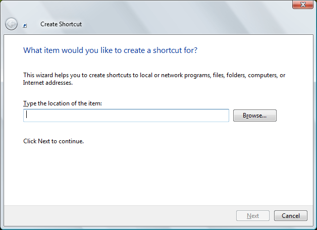Click the underlined T in 'Type the location'
This screenshot has height=230, width=317.
(25, 103)
